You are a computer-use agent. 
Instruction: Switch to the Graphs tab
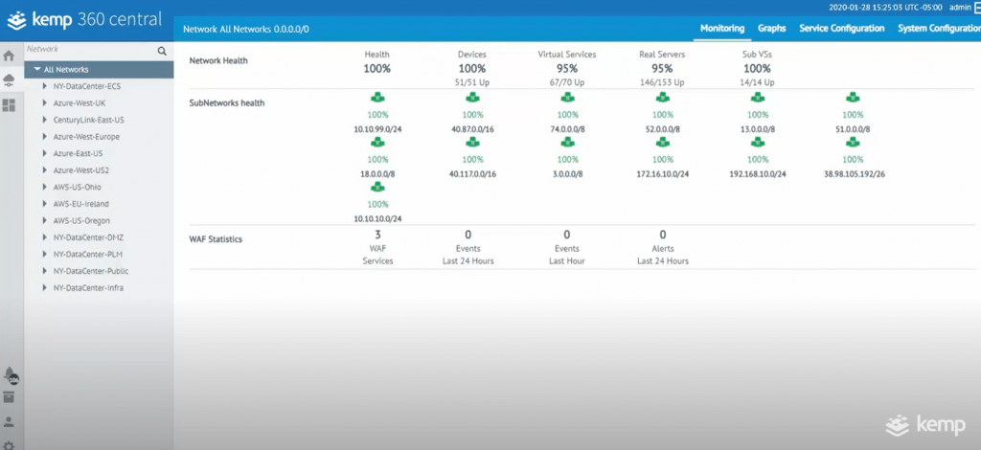[x=772, y=29]
